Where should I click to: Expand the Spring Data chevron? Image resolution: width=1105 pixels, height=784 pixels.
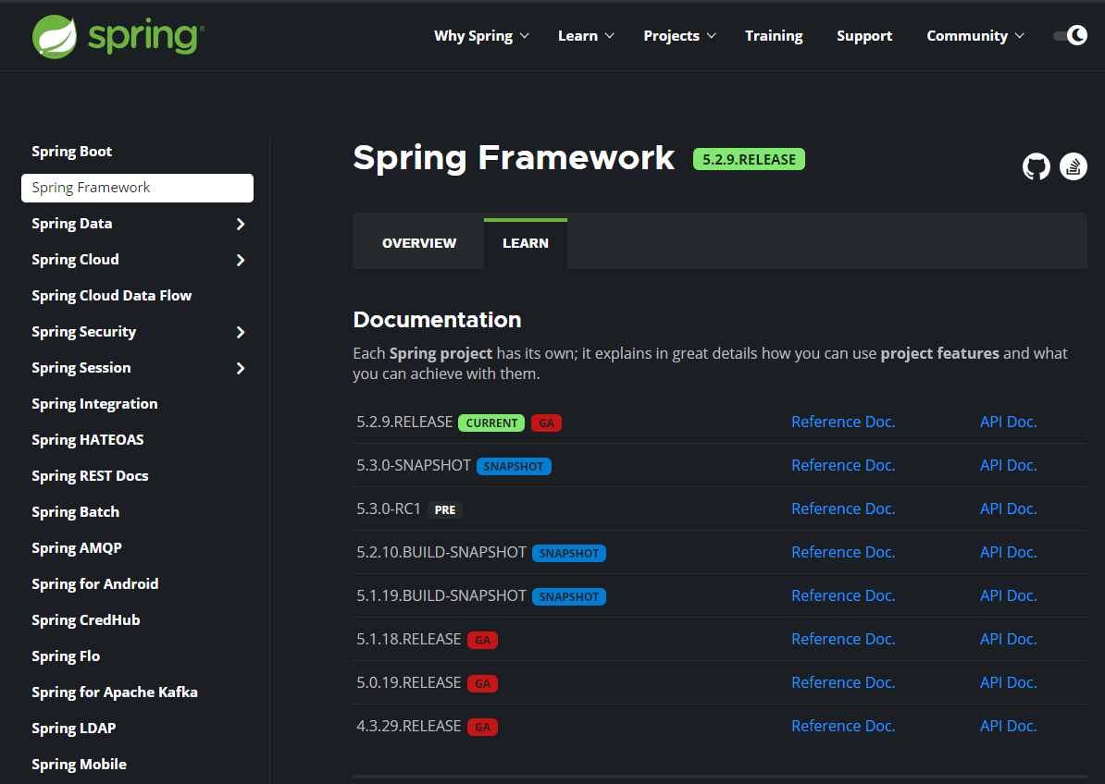click(241, 224)
